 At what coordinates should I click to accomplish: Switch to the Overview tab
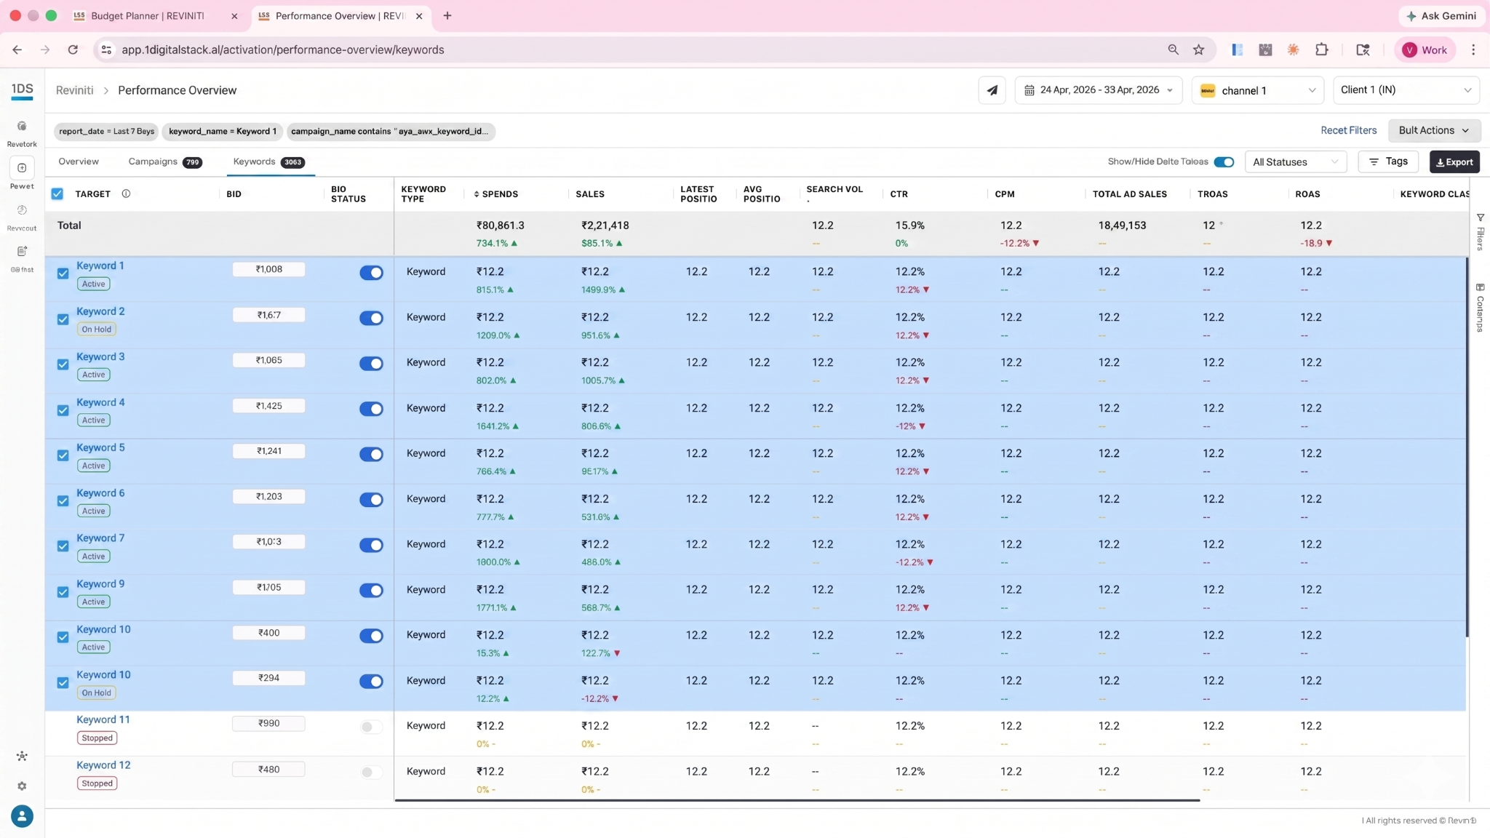point(79,161)
